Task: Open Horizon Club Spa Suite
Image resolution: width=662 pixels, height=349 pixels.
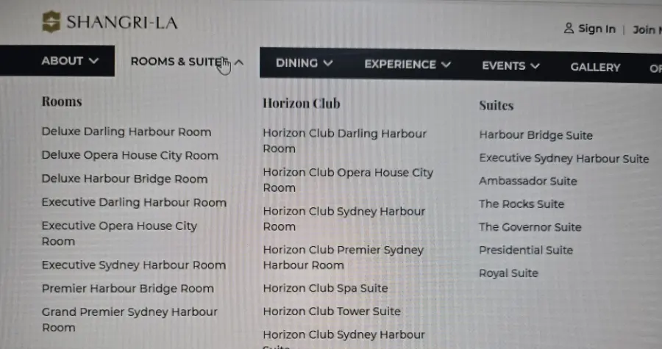Action: point(325,288)
